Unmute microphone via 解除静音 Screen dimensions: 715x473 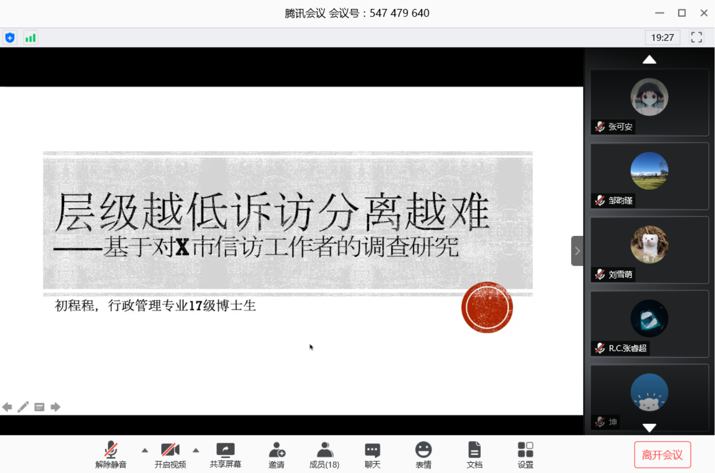point(111,455)
